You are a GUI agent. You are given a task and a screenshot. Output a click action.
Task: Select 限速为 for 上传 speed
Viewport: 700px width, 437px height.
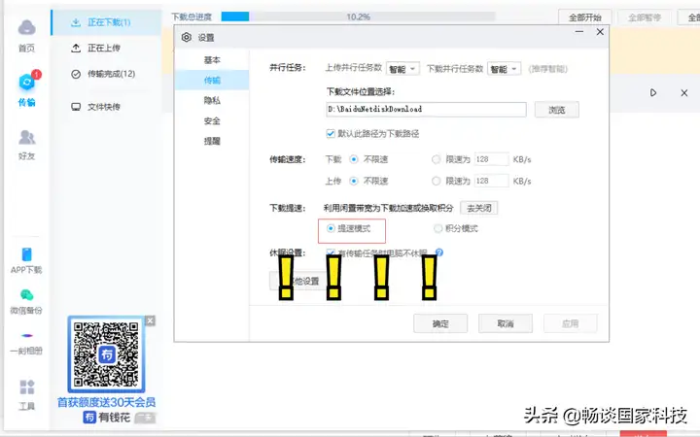(437, 181)
